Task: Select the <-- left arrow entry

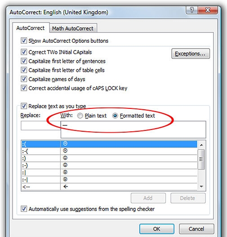Action: coord(109,187)
